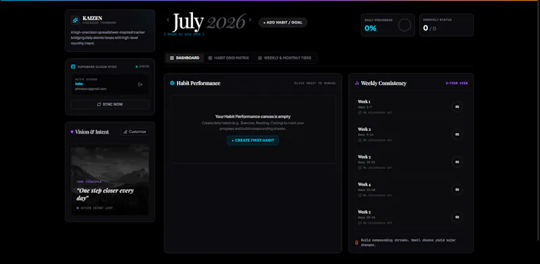
Task: Click Create First Habit button
Action: (x=252, y=140)
